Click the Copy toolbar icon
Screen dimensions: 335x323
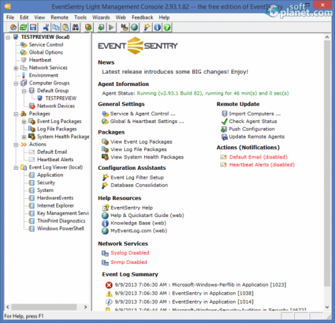click(56, 28)
